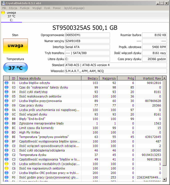170x185 pixels.
Task: Click the yellow 'uwaga' health status button
Action: tap(15, 46)
